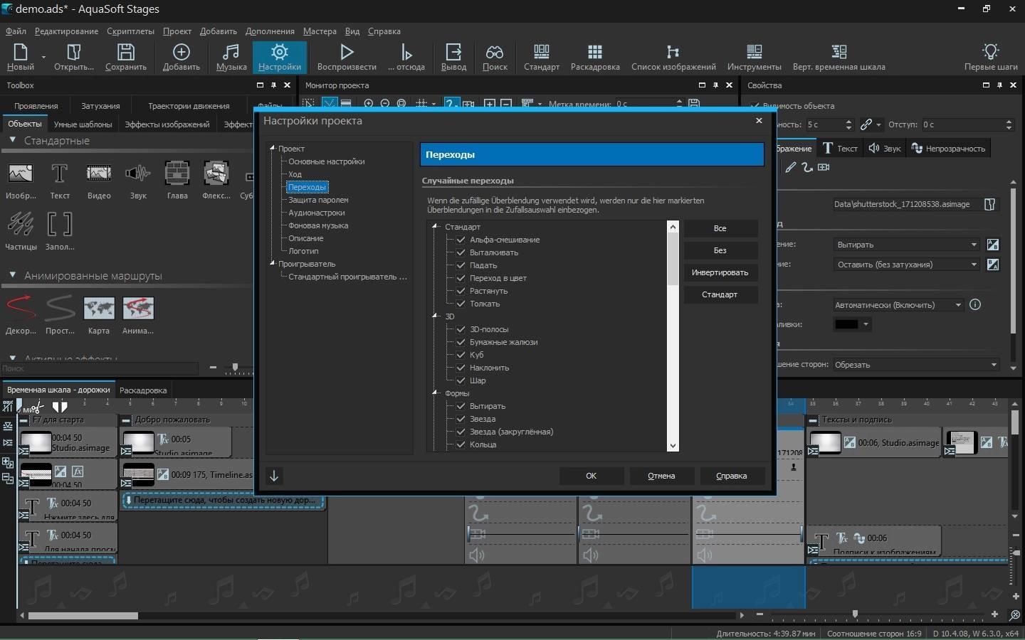Click the Отмена button
Viewport: 1025px width, 640px height.
(x=661, y=476)
